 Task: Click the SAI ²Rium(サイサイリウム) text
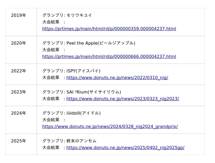(x=94, y=92)
